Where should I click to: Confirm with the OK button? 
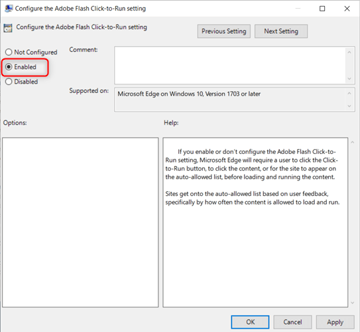tap(250, 322)
